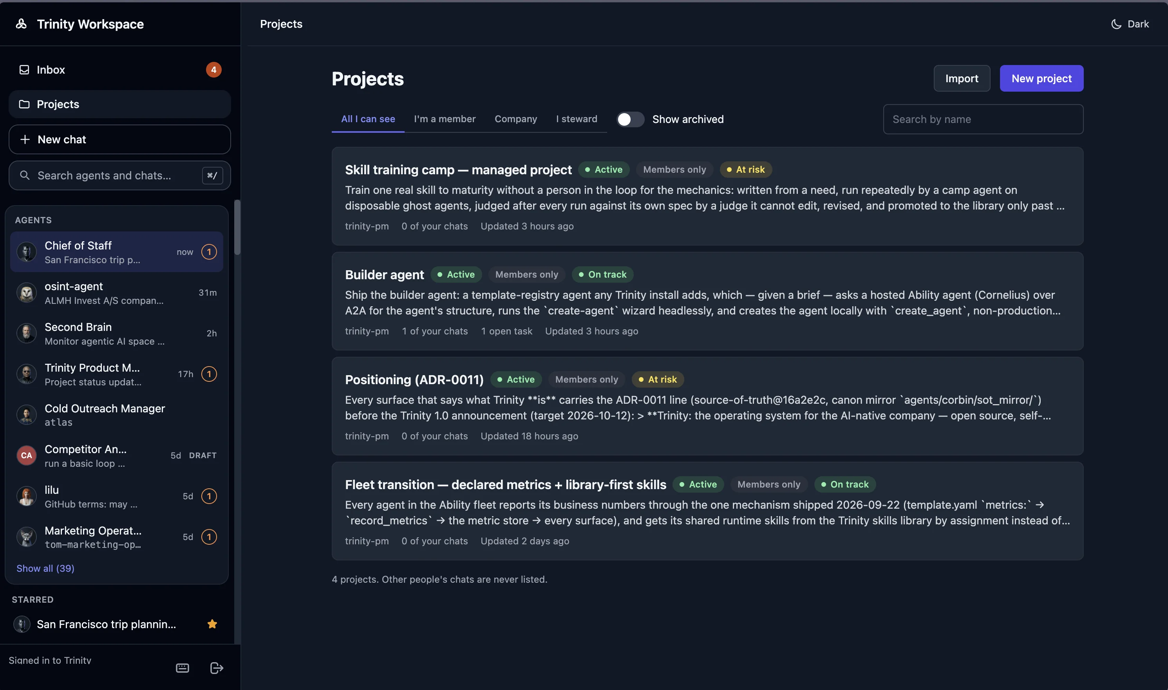
Task: Open Marketing Operat... agent chat
Action: click(x=116, y=537)
